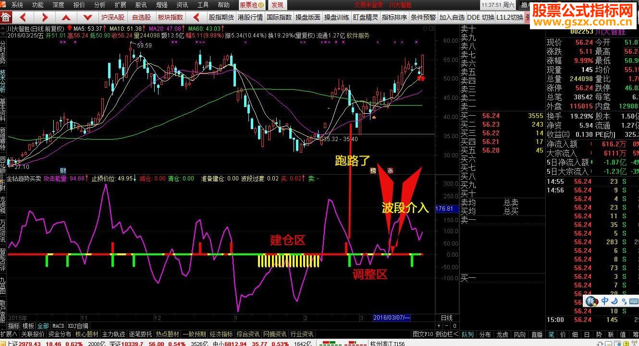Switch to 基本资料 side tab
Screen dimensions: 639x346
(x=3, y=109)
